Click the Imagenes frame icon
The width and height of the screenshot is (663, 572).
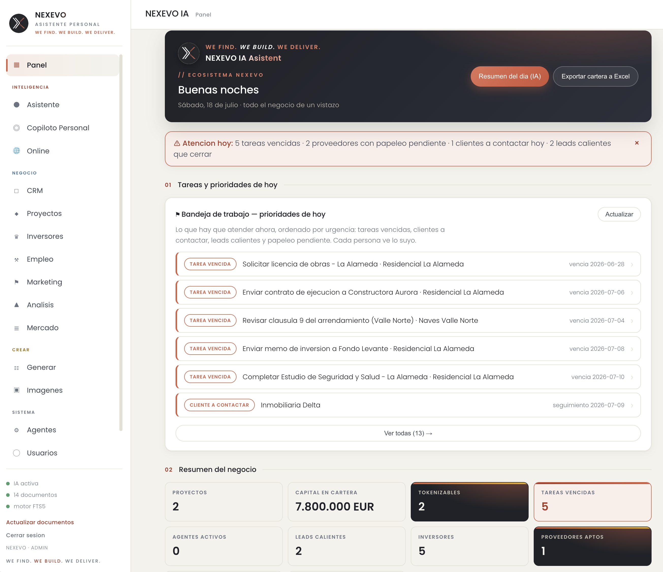[17, 390]
